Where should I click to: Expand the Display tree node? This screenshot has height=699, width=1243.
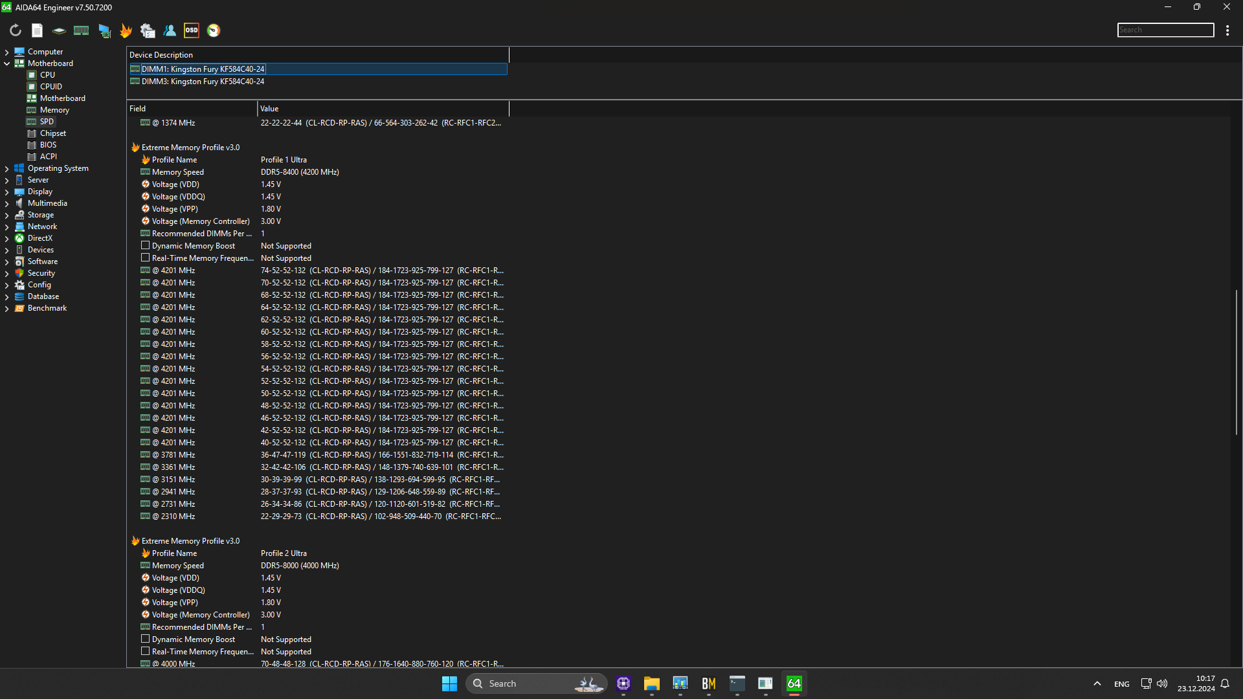[x=6, y=192]
